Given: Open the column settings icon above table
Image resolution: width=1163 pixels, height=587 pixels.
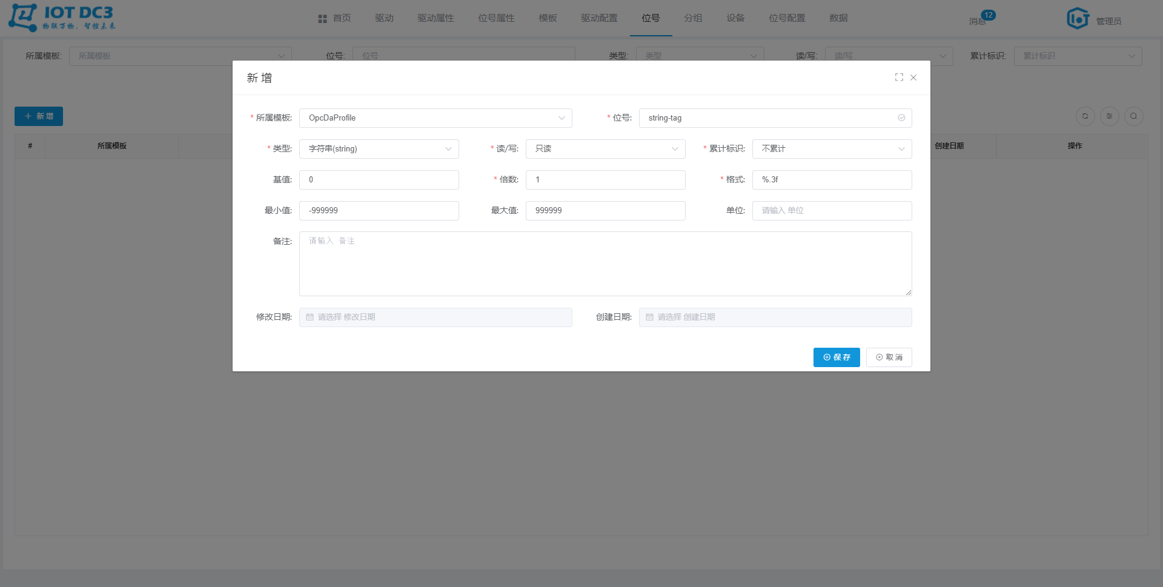Looking at the screenshot, I should [x=1109, y=116].
